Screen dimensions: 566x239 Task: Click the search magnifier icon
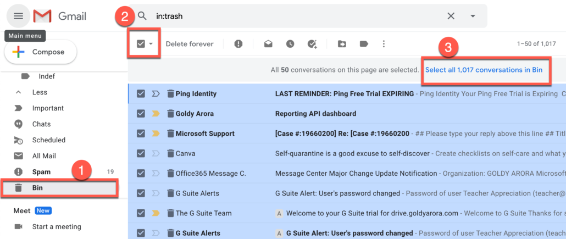(x=142, y=16)
